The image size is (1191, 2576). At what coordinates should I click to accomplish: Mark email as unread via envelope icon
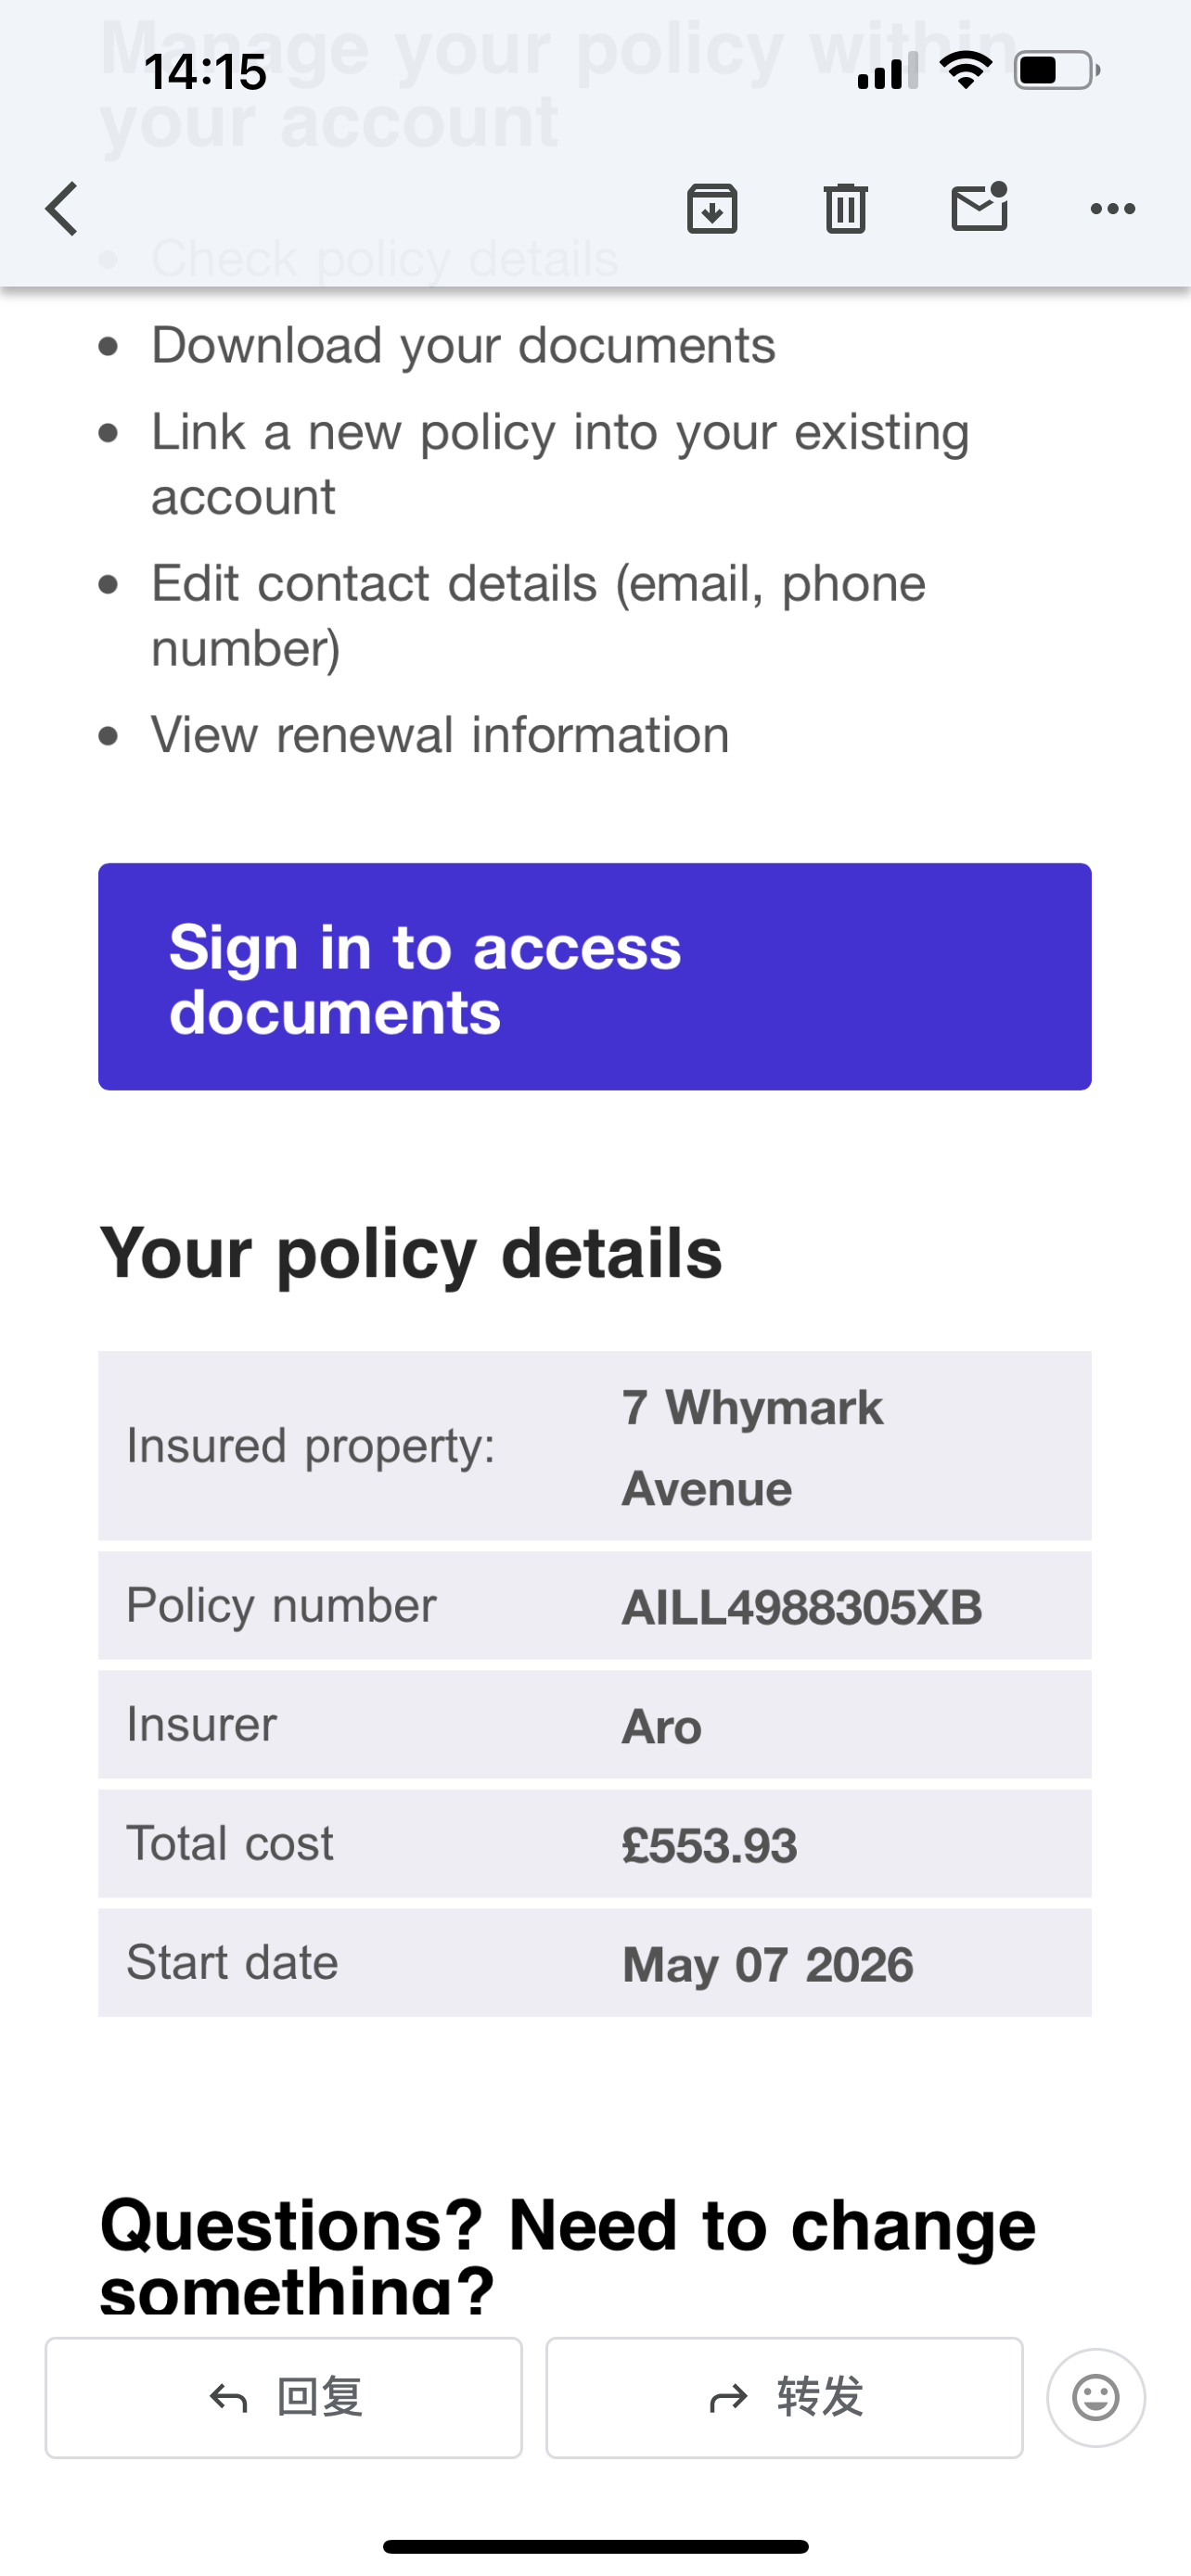click(979, 207)
